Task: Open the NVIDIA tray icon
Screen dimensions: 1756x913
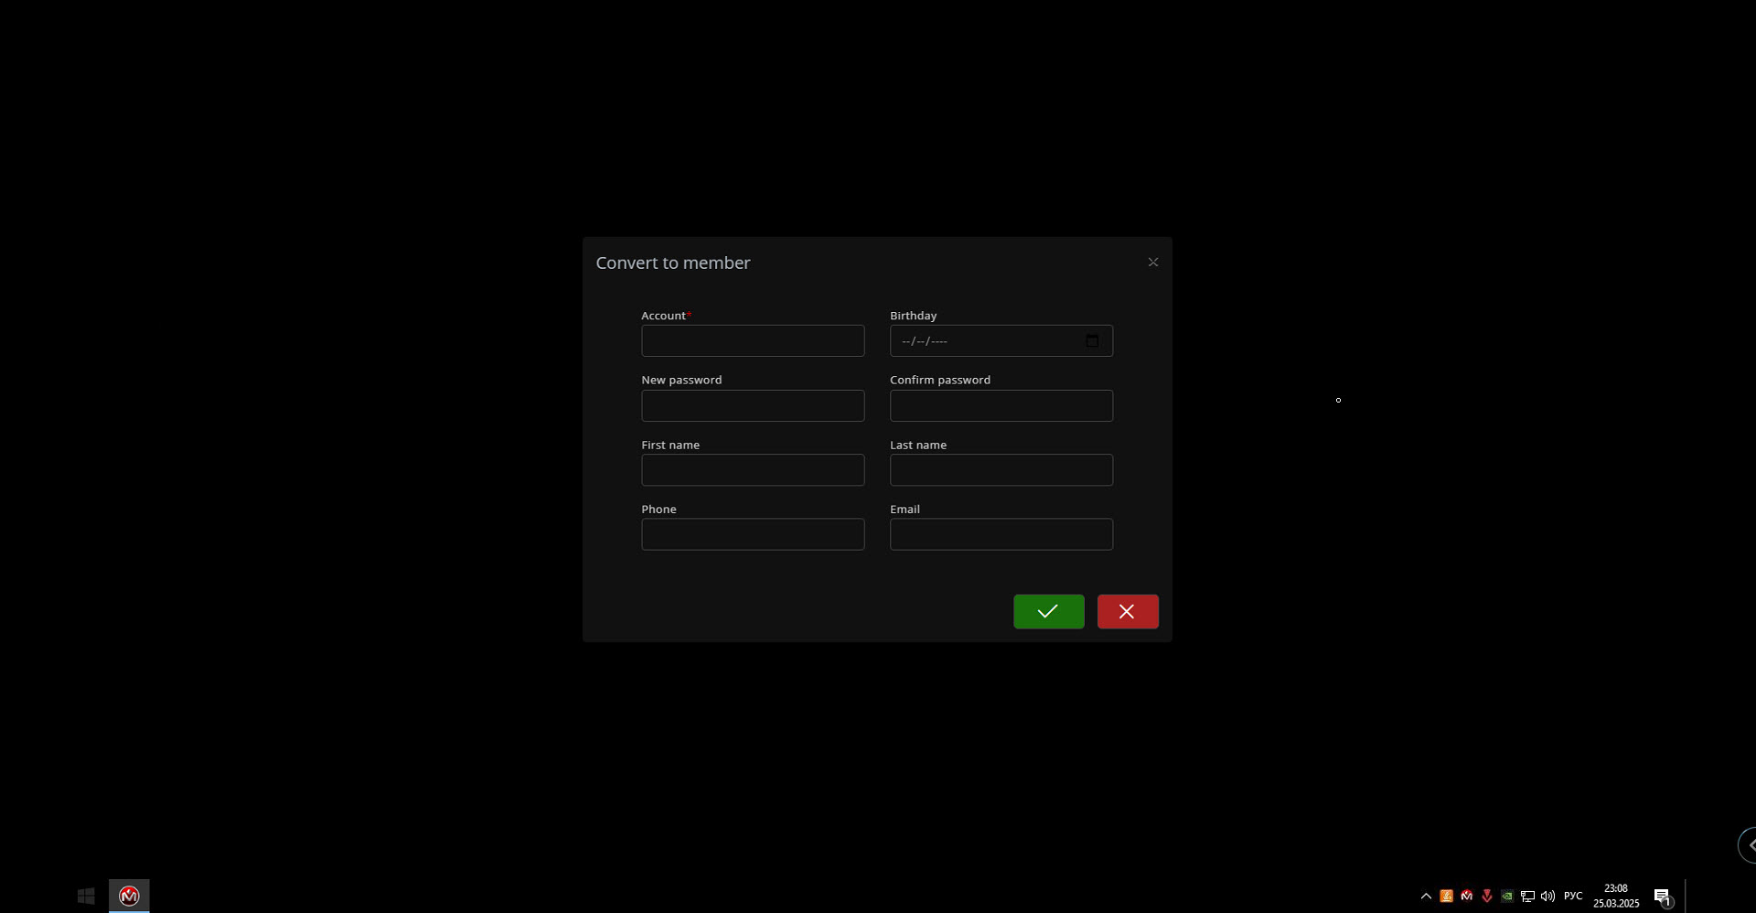Action: click(x=1506, y=897)
